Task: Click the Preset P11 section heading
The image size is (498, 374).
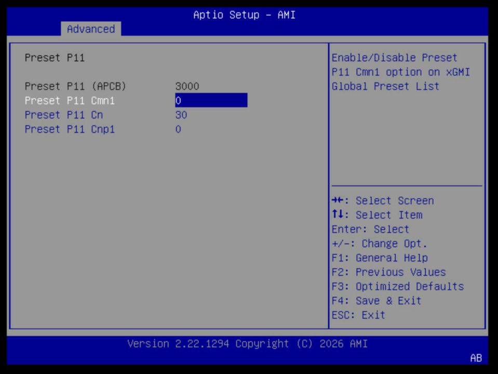Action: click(x=55, y=58)
